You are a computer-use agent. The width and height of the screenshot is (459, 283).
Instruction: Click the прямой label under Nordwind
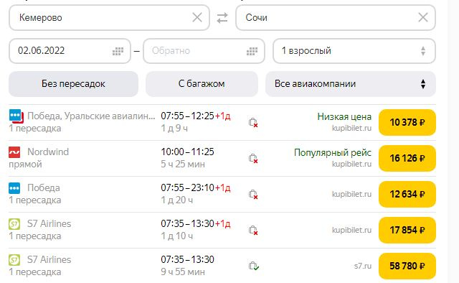click(x=25, y=164)
